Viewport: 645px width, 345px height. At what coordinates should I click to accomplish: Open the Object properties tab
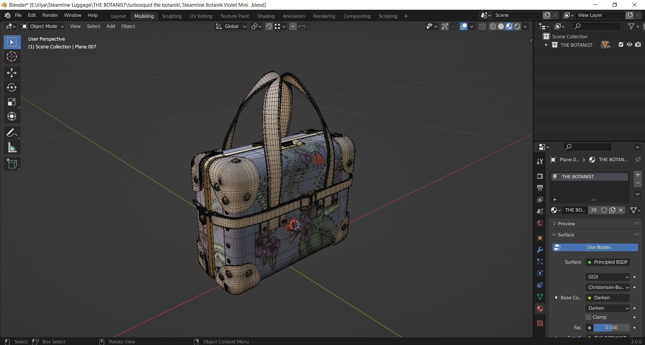(540, 238)
